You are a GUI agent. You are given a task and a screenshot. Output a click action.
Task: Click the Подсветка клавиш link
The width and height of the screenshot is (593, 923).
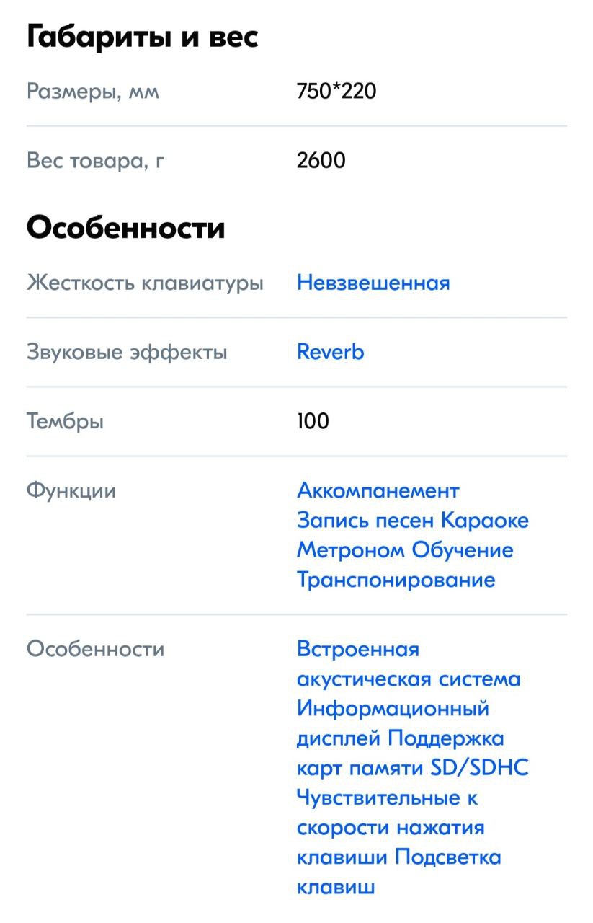[399, 872]
